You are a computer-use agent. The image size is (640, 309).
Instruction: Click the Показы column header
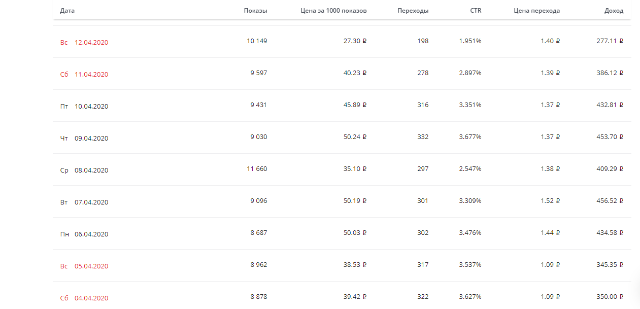(255, 11)
